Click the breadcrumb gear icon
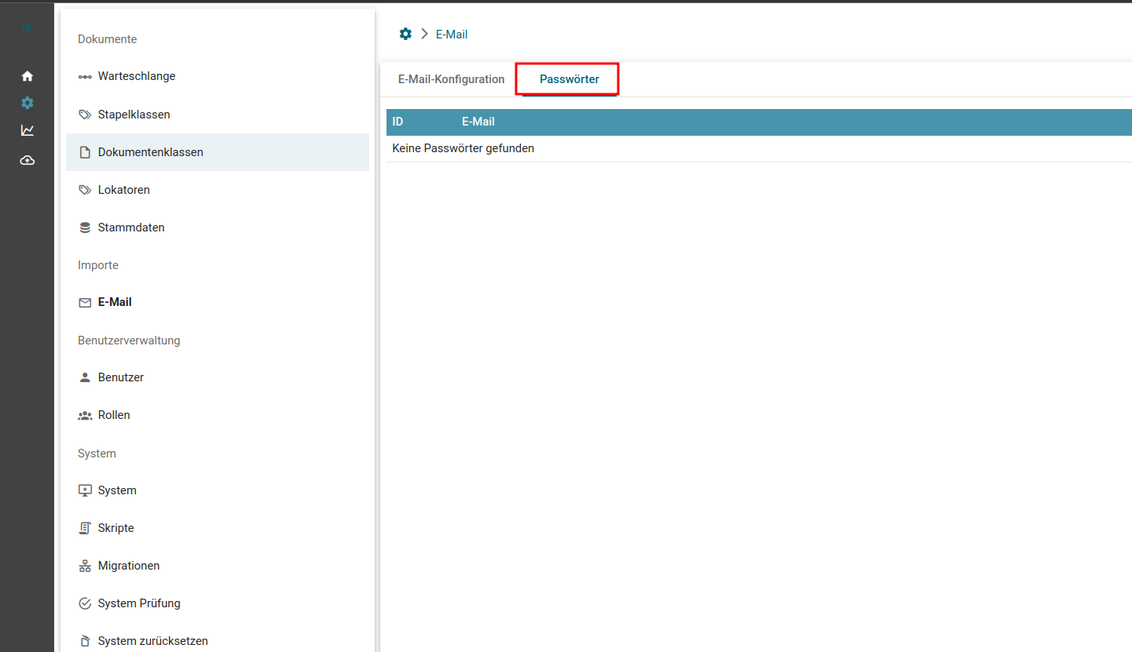Screen dimensions: 1132x652 (405, 34)
